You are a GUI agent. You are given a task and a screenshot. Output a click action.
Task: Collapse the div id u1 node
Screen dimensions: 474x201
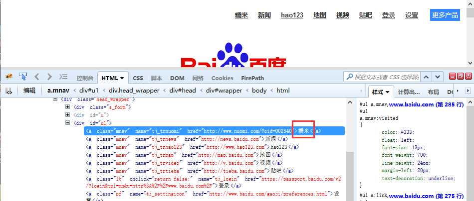tap(68, 123)
